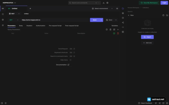Open the bottom icon in the right panel column

tap(123, 32)
